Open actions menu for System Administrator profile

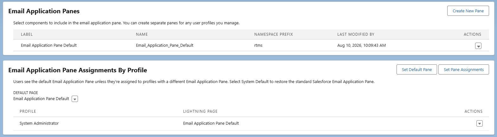pos(479,123)
